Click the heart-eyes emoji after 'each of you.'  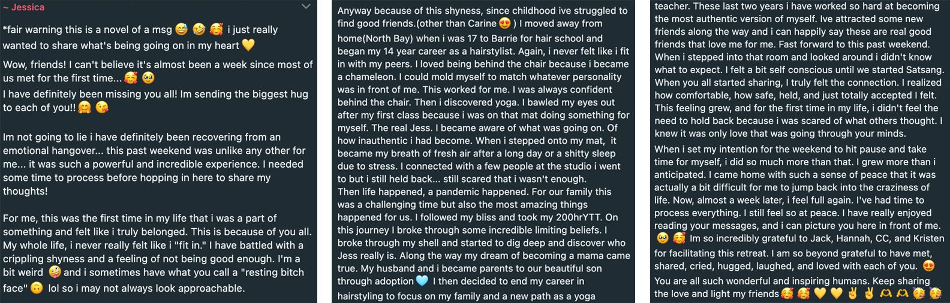click(x=928, y=266)
